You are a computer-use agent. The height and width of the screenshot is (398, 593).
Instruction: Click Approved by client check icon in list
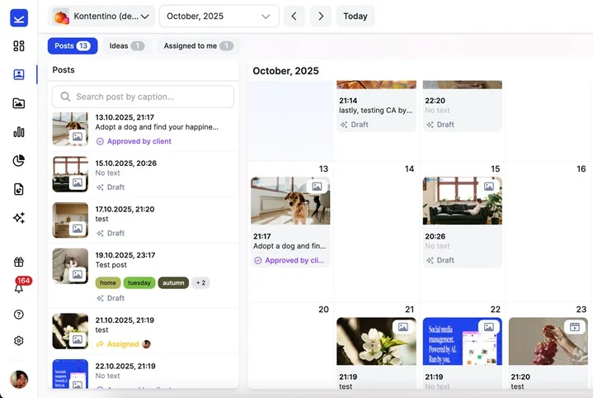100,141
